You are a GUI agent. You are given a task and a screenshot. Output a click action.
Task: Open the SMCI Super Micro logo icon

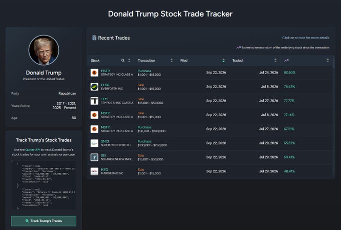[x=94, y=143]
